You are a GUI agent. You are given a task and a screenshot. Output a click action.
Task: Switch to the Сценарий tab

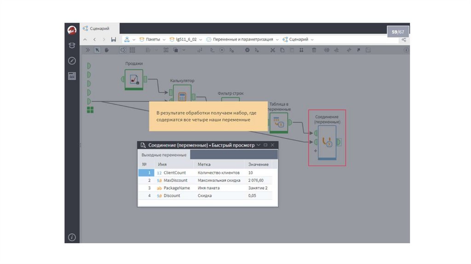tap(99, 29)
